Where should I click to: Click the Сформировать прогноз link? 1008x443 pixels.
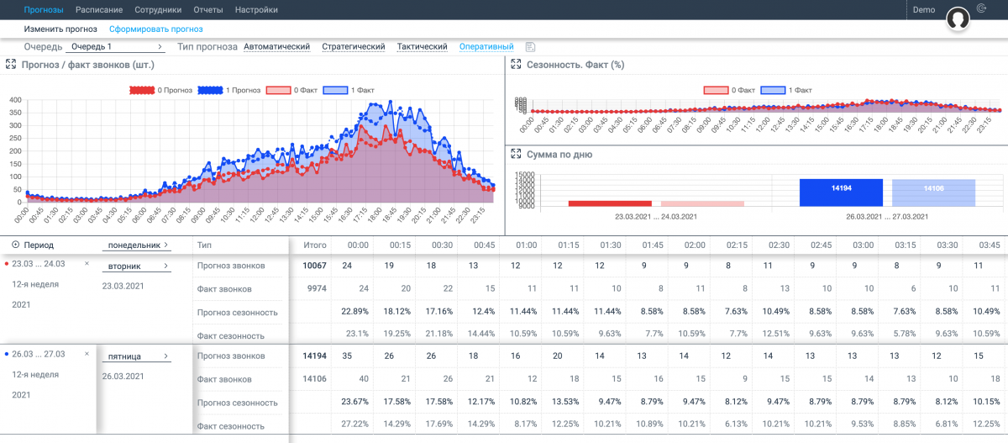pyautogui.click(x=156, y=29)
